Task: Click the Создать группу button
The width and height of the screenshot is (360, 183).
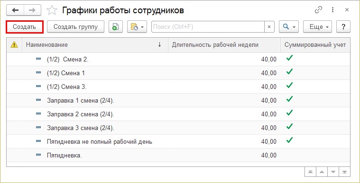Action: [75, 27]
